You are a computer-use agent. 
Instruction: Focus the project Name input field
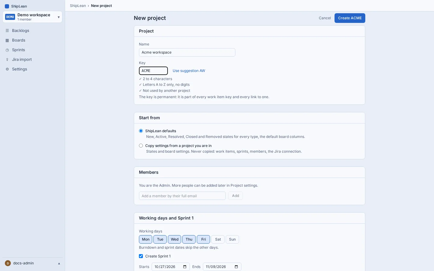pos(187,52)
